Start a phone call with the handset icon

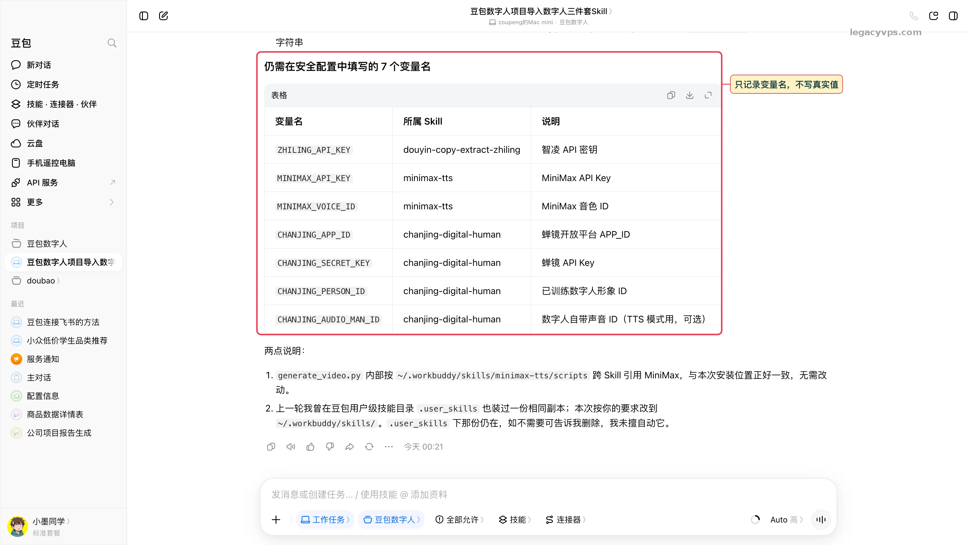913,16
